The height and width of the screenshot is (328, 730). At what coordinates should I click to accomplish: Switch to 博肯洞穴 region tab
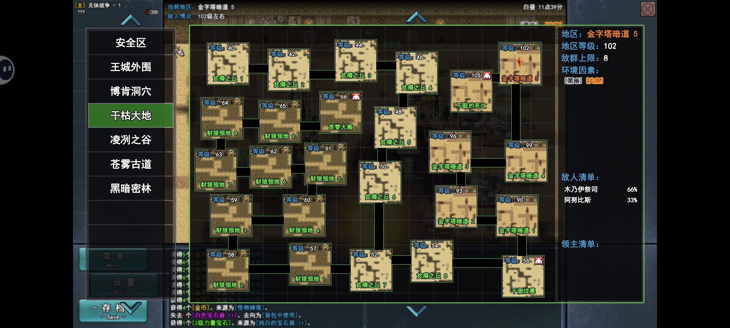point(130,91)
